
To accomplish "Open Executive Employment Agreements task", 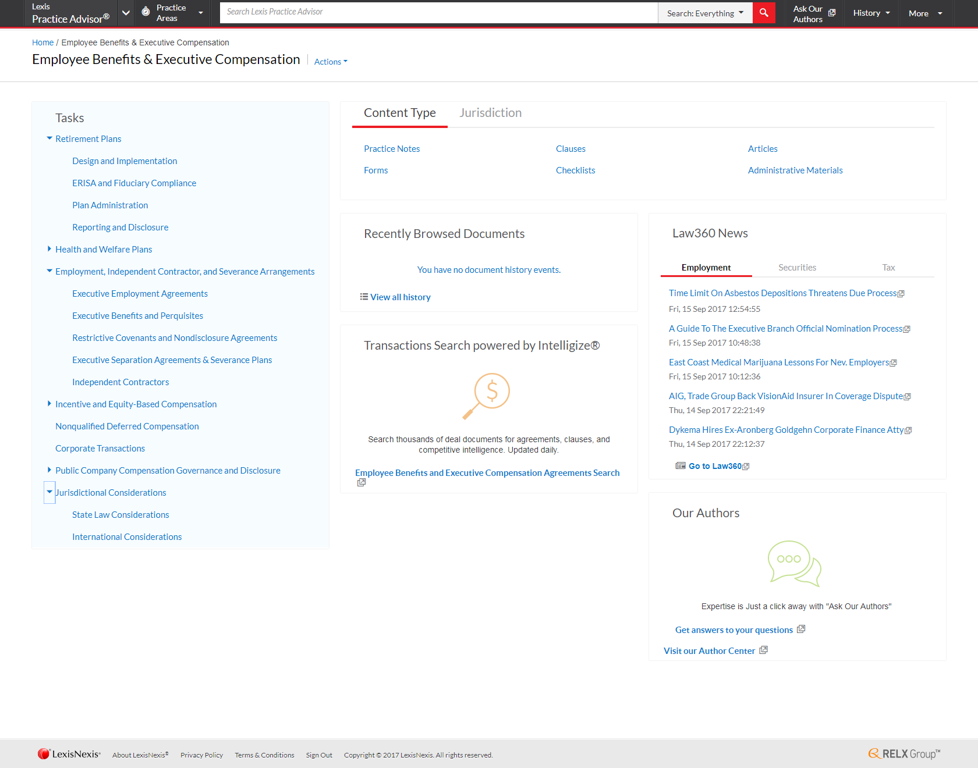I will pos(140,294).
